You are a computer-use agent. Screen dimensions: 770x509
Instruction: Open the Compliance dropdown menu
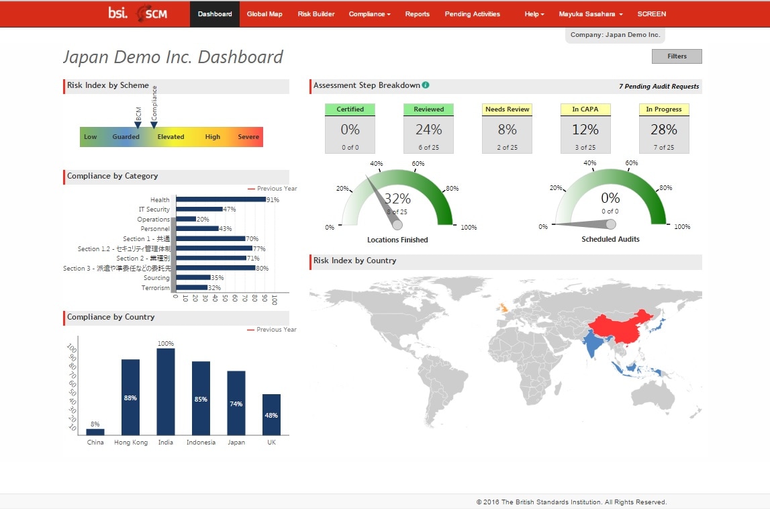coord(369,13)
